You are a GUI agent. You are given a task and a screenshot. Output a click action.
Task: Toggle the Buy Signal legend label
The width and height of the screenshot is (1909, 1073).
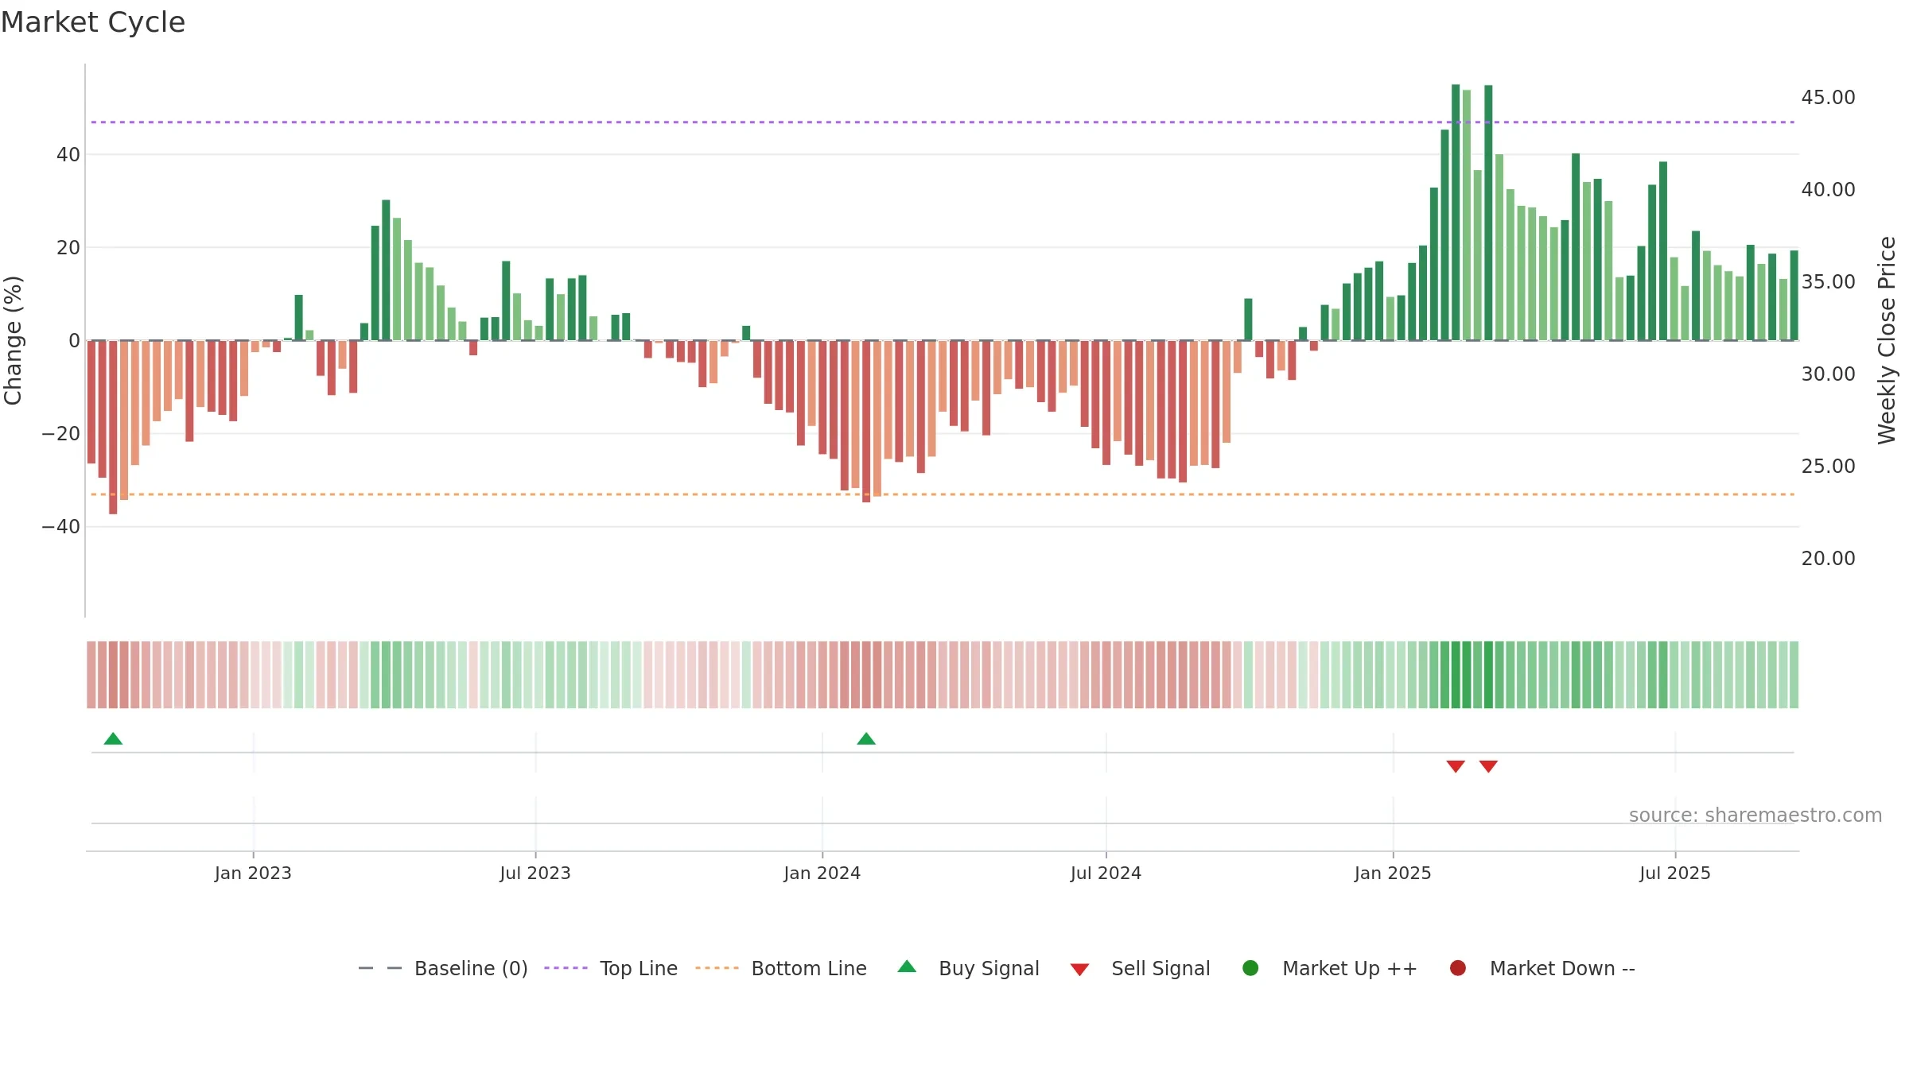[989, 968]
